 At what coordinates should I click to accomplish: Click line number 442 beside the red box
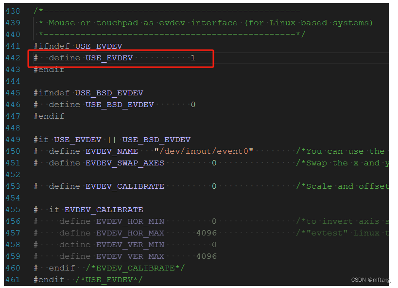tap(13, 57)
